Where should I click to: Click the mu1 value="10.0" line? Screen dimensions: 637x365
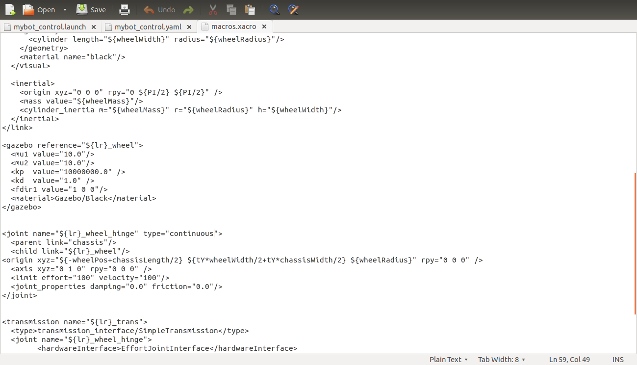coord(52,154)
